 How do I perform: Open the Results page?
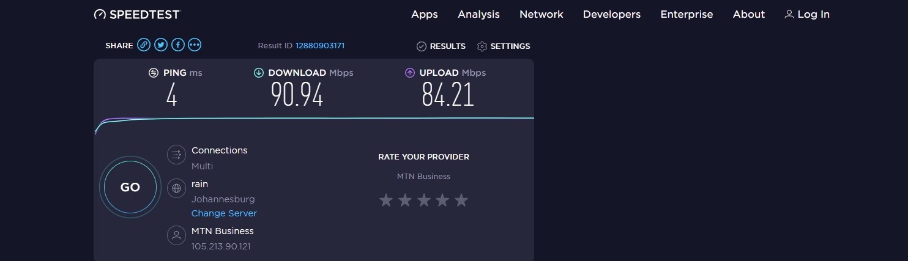point(441,46)
